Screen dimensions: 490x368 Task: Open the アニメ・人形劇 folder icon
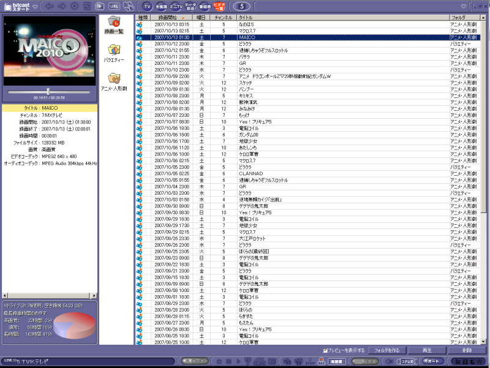point(114,82)
